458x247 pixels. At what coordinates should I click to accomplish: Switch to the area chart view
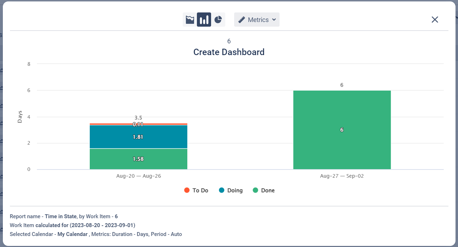190,20
